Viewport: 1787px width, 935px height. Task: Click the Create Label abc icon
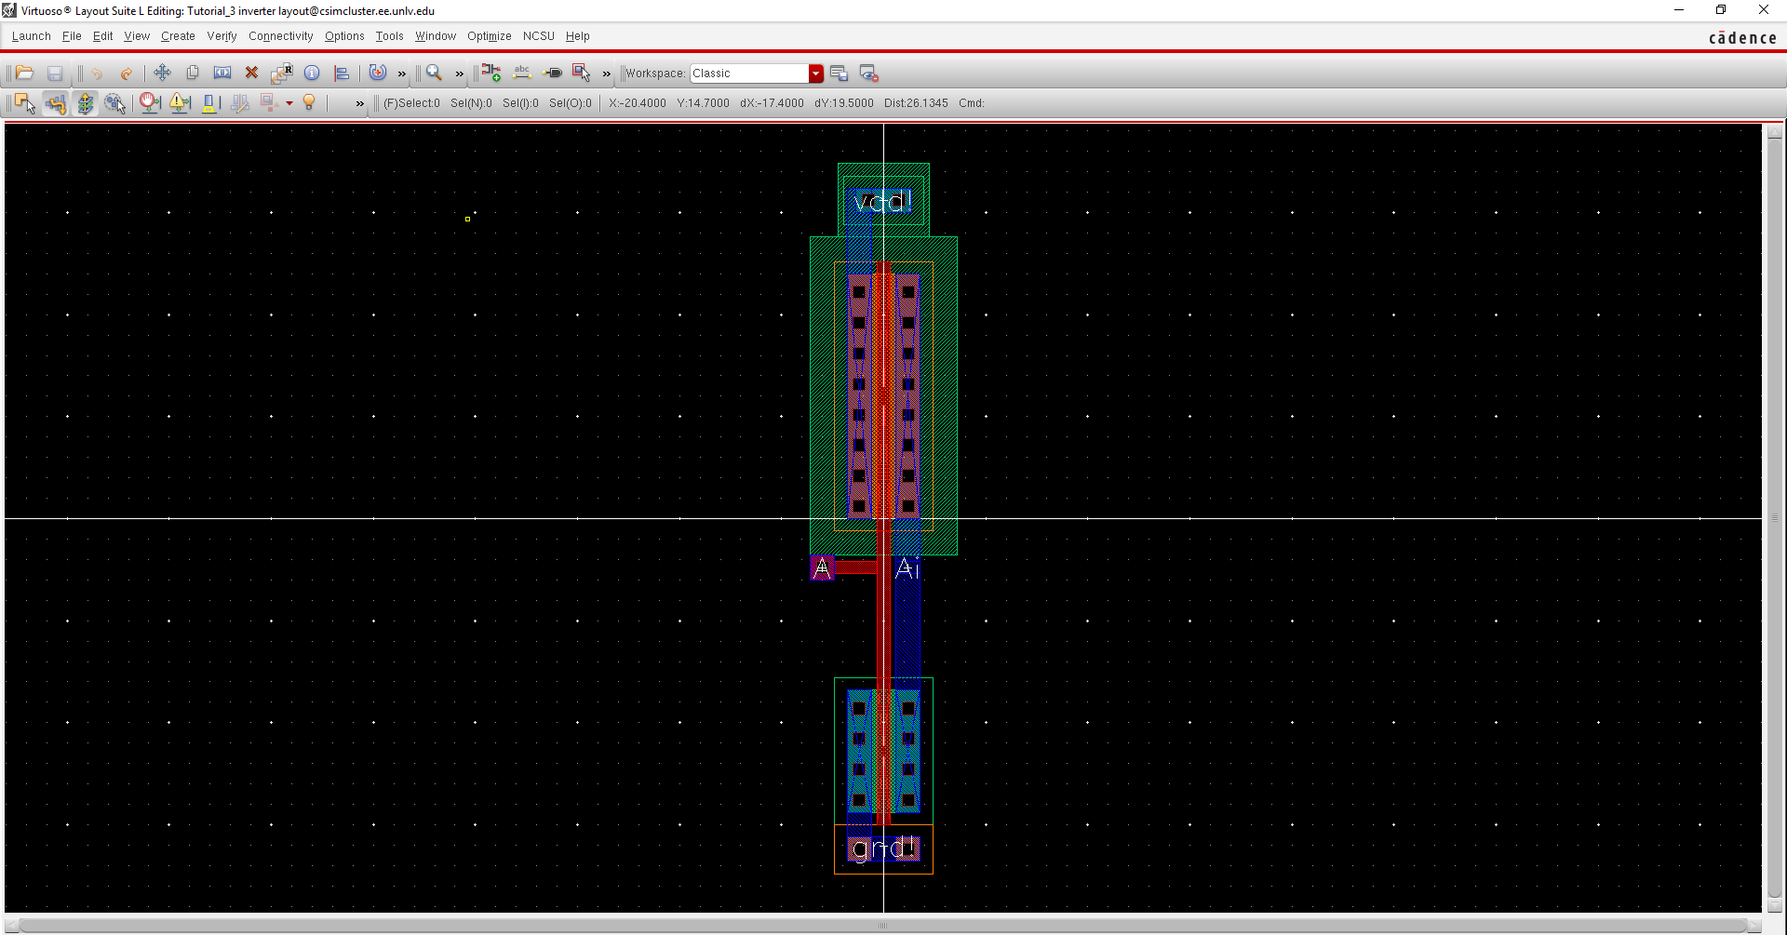tap(522, 73)
